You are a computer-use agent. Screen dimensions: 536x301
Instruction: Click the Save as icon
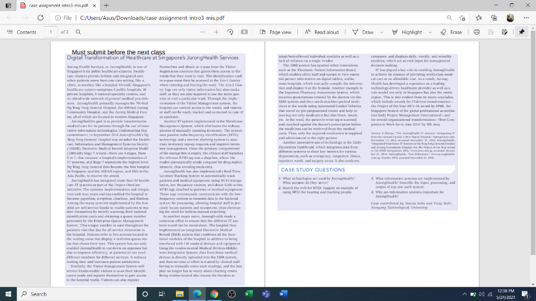click(505, 32)
